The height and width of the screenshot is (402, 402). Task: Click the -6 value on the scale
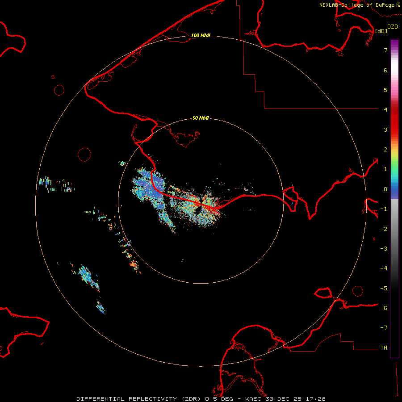[x=384, y=308]
